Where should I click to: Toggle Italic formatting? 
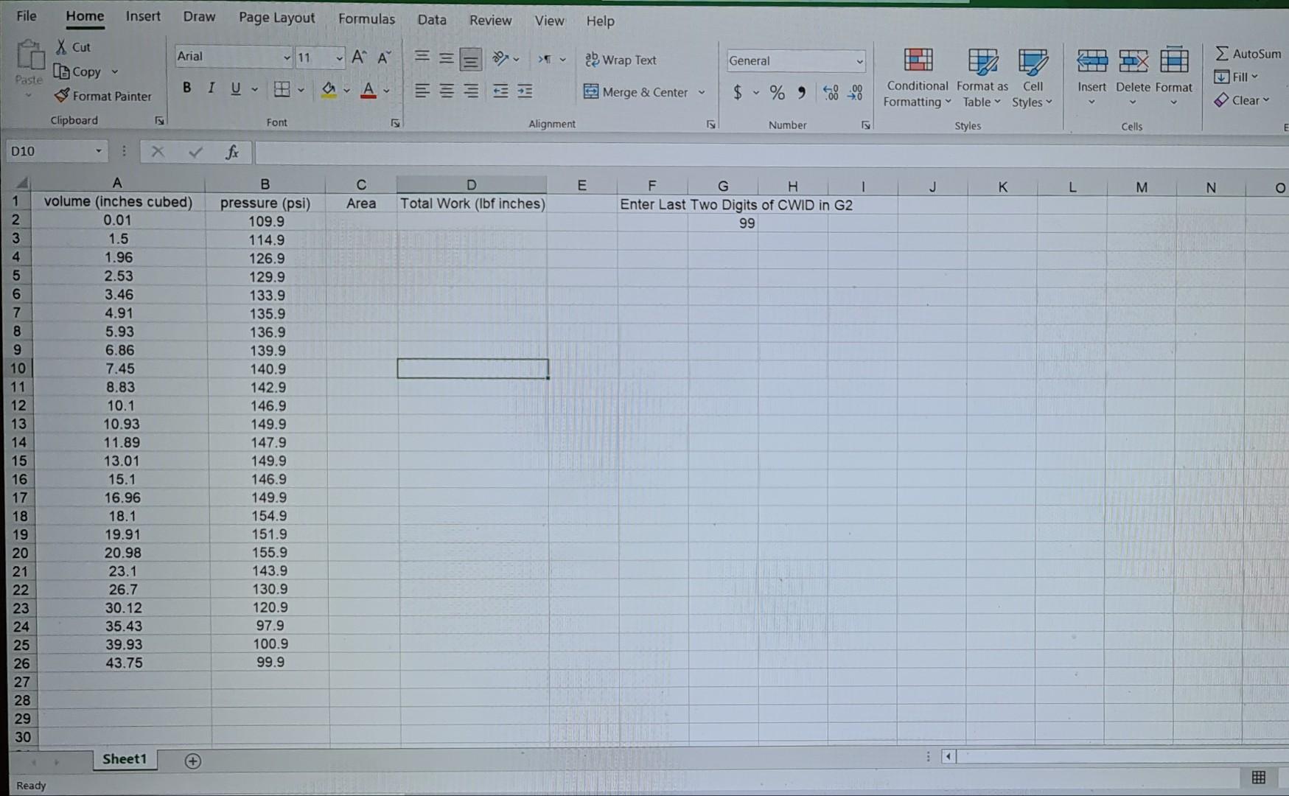pyautogui.click(x=212, y=88)
